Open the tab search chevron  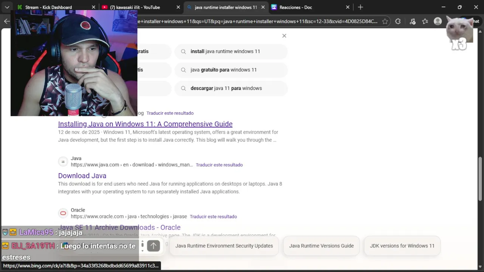(x=7, y=7)
